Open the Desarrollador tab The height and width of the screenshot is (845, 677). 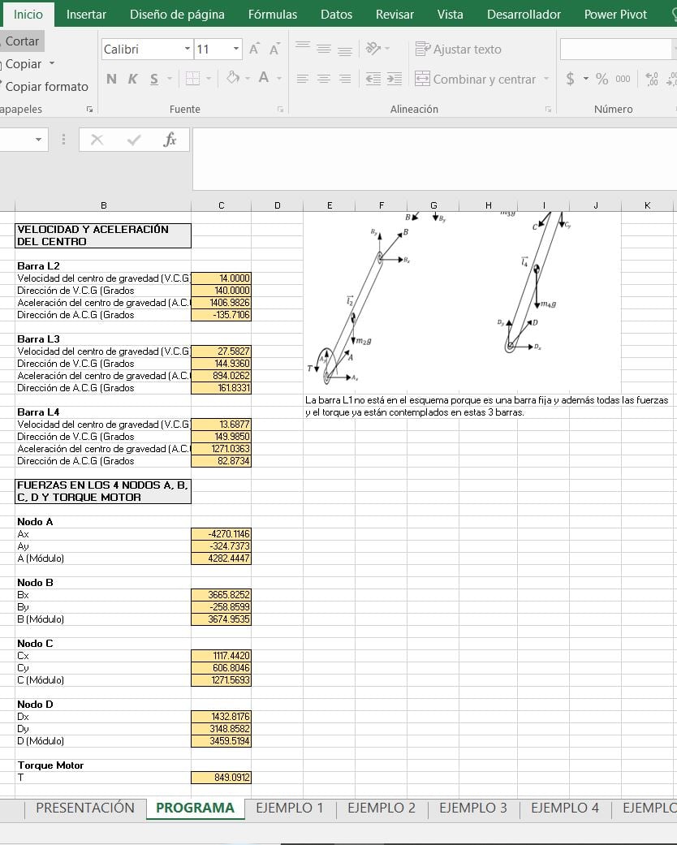pyautogui.click(x=524, y=15)
